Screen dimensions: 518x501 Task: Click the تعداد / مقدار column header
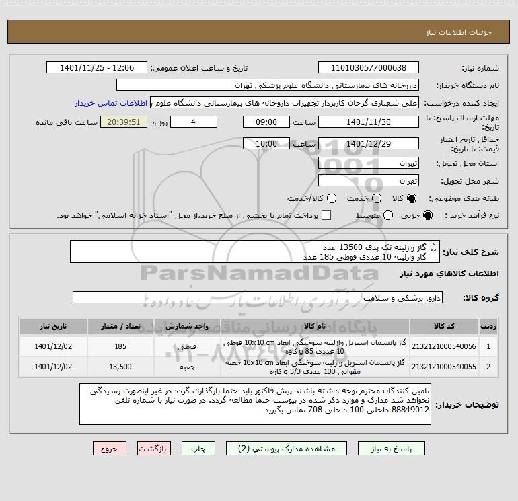click(x=120, y=326)
